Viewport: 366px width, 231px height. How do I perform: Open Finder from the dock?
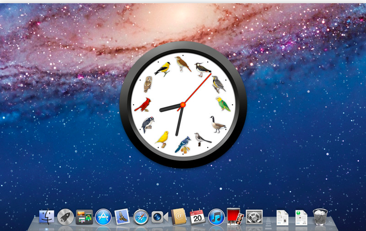[47, 217]
